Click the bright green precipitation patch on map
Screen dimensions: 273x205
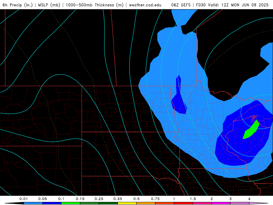pyautogui.click(x=251, y=130)
